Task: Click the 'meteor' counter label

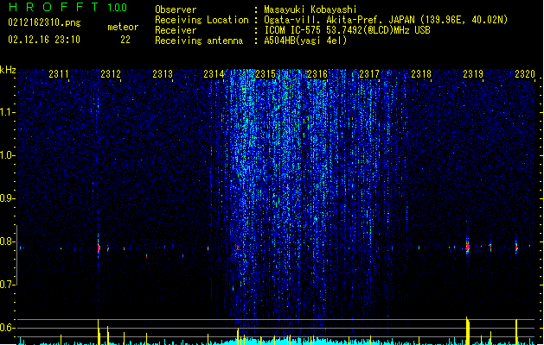Action: point(123,27)
